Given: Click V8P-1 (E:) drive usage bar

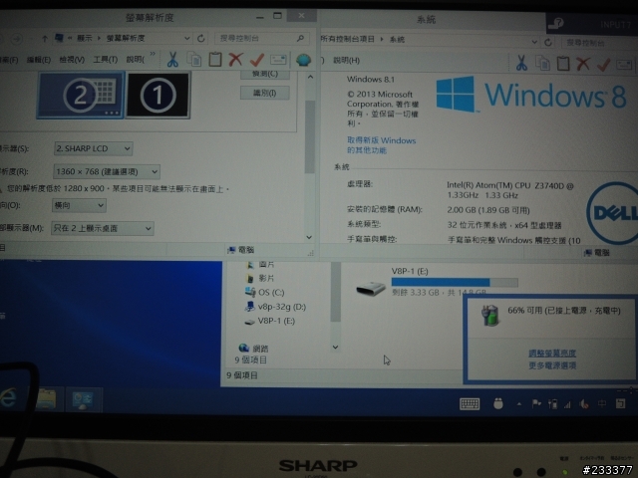Looking at the screenshot, I should (x=455, y=283).
